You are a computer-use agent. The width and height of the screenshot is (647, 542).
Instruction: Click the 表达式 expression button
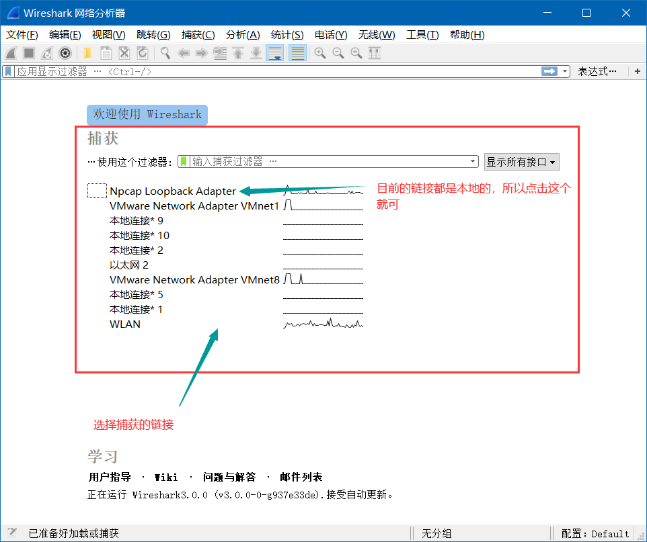tap(597, 72)
